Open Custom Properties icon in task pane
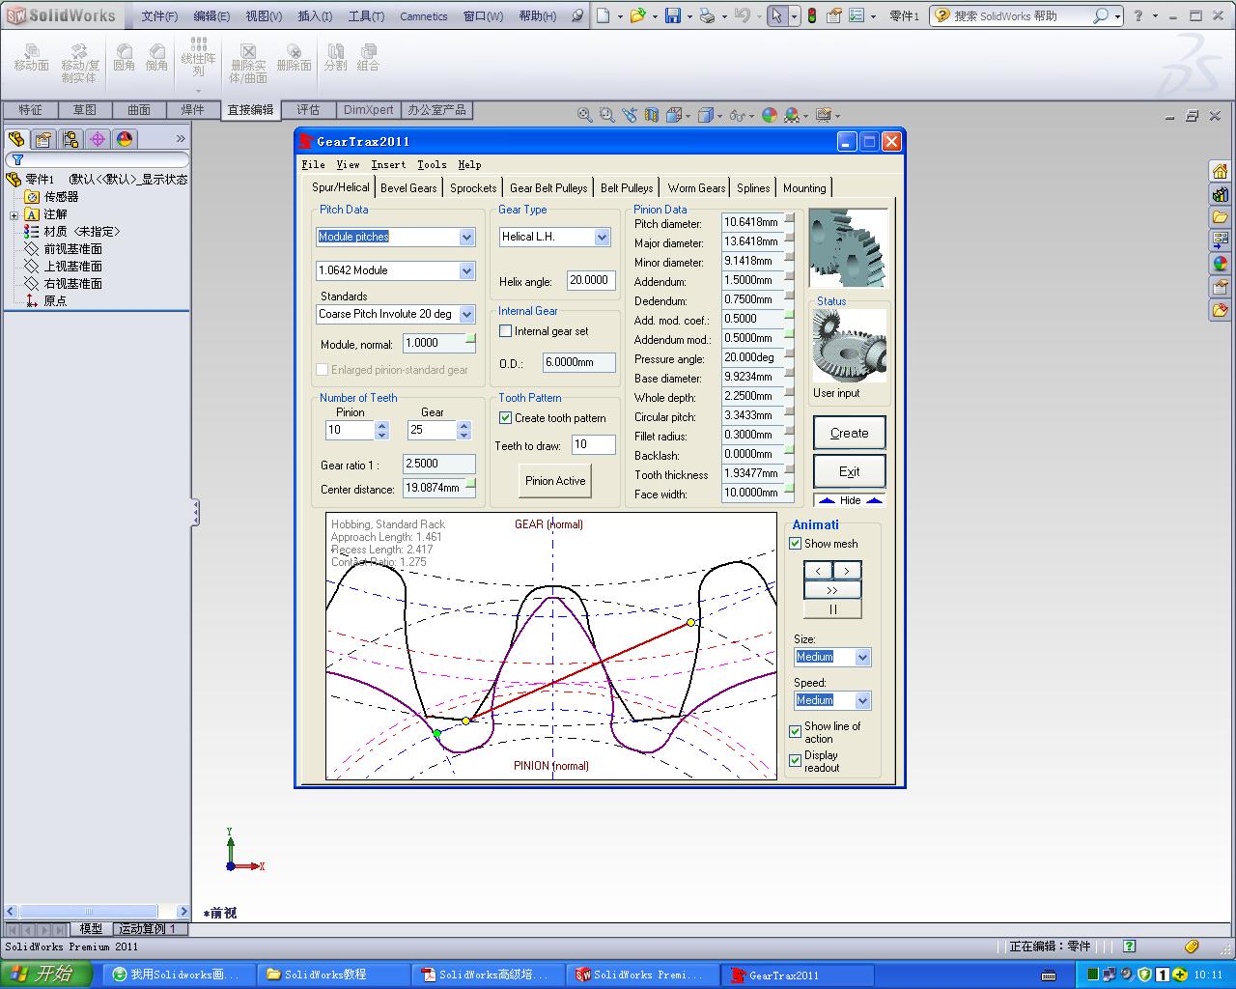Image resolution: width=1236 pixels, height=989 pixels. pos(1221,287)
